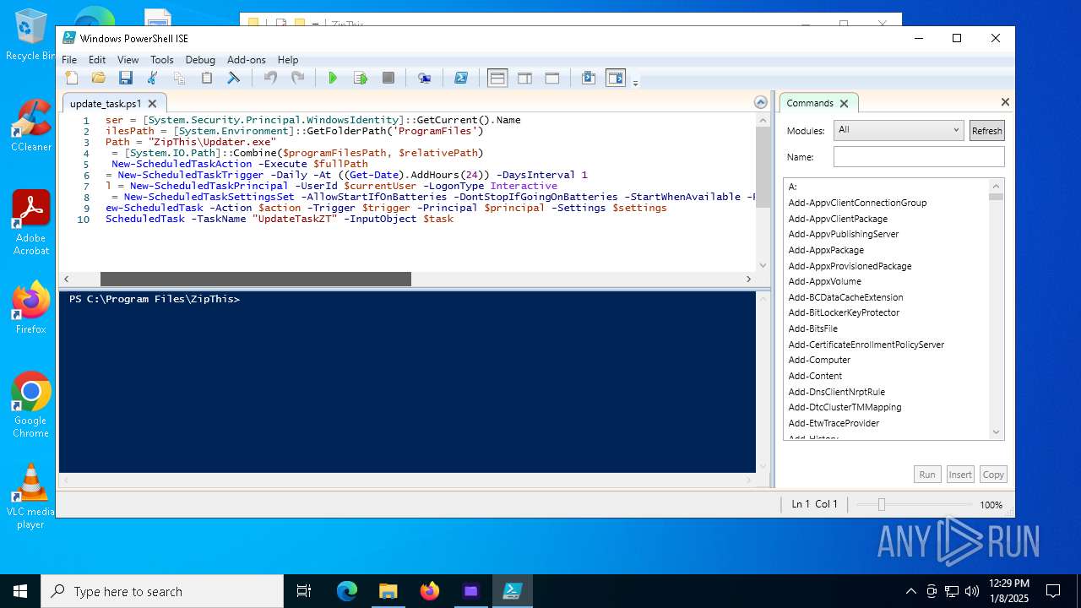This screenshot has width=1081, height=608.
Task: Click the PowerShell console prompt area
Action: pos(407,382)
